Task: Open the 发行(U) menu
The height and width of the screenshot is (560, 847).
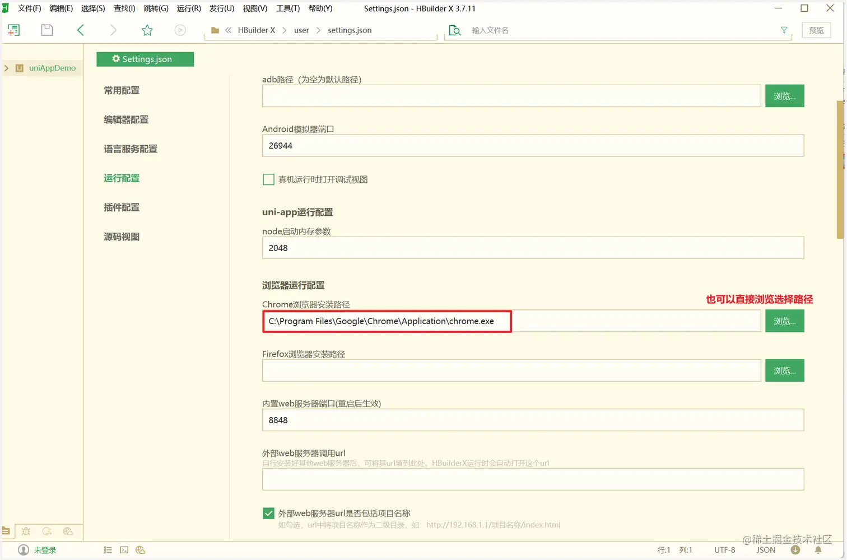Action: tap(222, 8)
